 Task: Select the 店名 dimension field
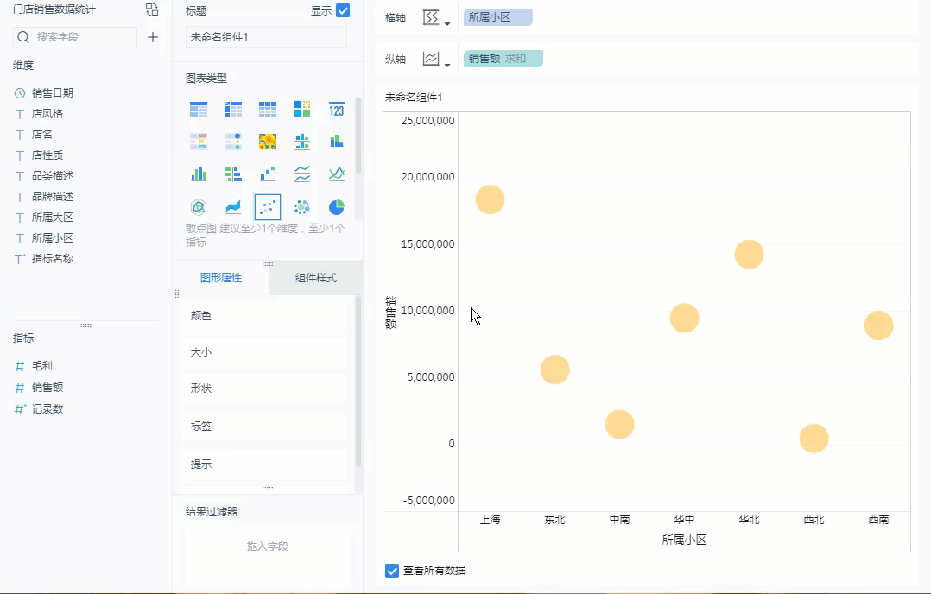(42, 135)
